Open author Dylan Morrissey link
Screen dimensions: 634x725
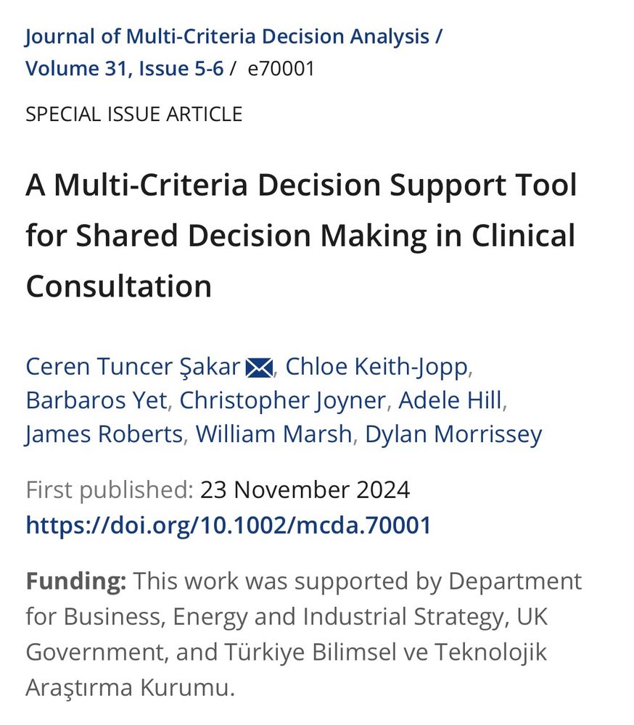[x=453, y=434]
